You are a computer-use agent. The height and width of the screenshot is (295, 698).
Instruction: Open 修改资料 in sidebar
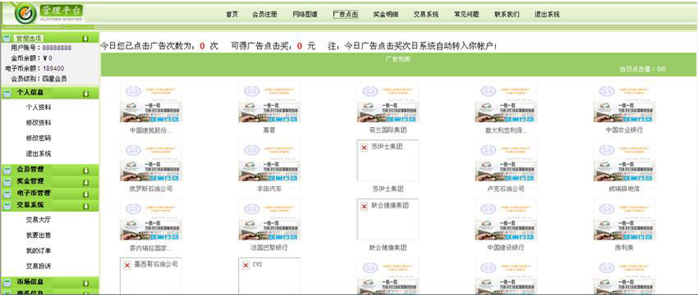click(39, 122)
